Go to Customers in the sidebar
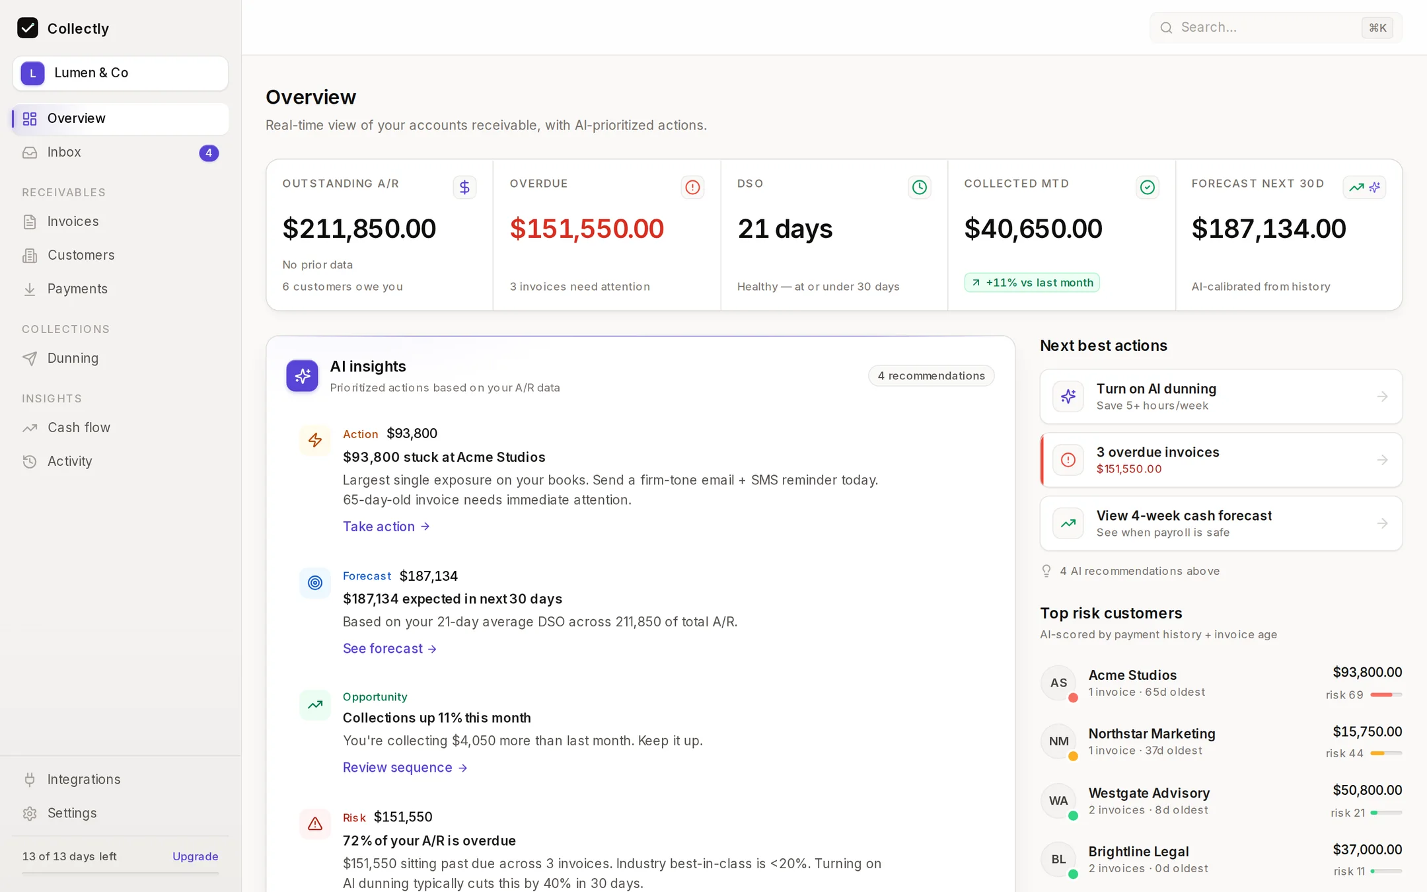Screen dimensions: 1427x892 [120, 256]
